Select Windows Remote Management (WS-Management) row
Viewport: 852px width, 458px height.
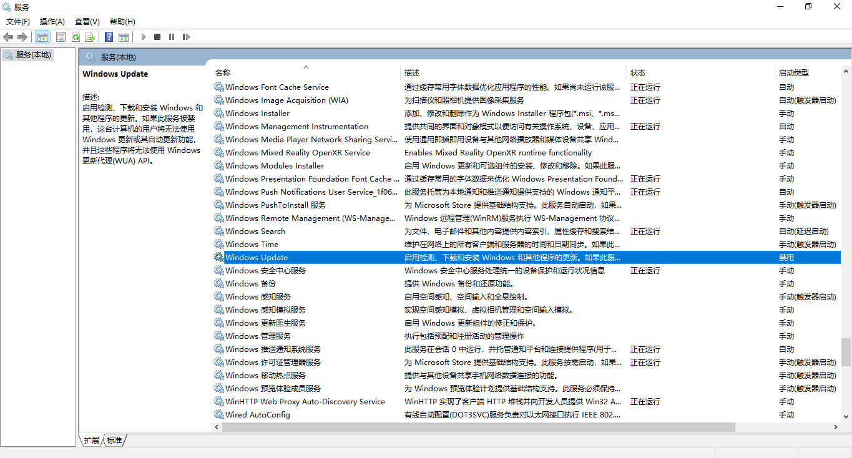527,218
